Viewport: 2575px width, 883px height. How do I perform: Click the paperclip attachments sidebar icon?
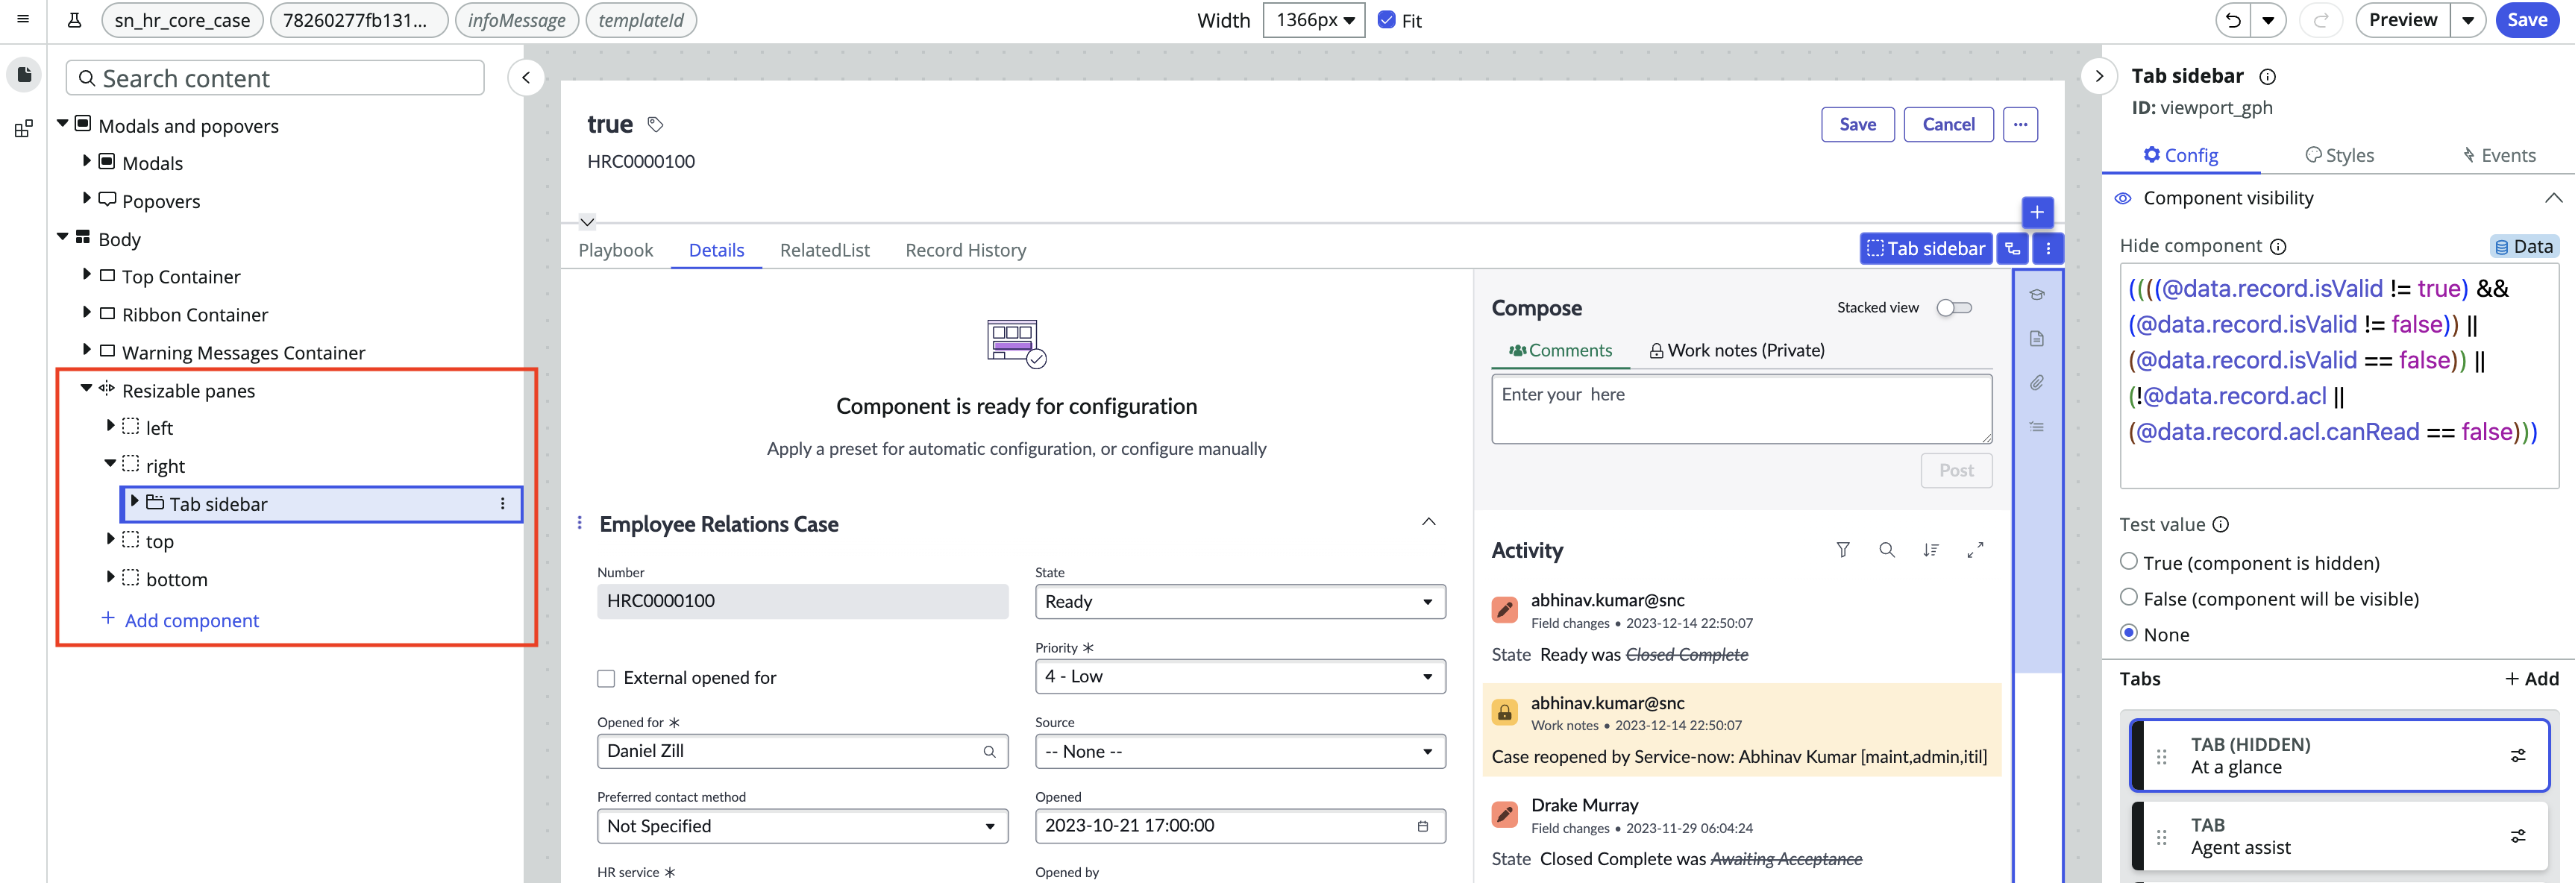pyautogui.click(x=2037, y=383)
